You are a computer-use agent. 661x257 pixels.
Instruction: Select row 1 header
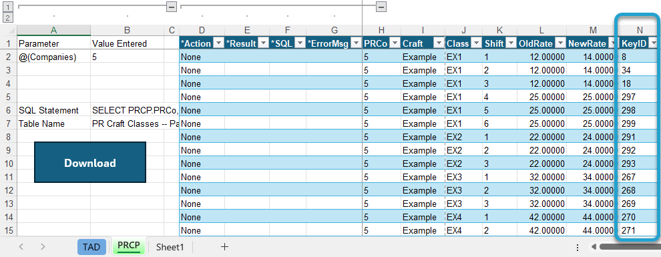8,43
